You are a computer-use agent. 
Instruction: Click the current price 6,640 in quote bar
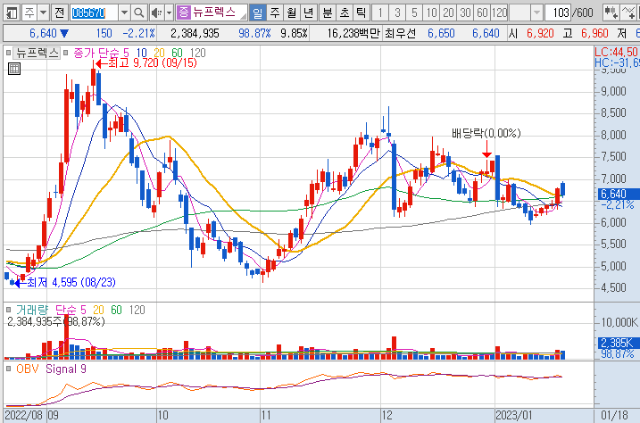(43, 33)
